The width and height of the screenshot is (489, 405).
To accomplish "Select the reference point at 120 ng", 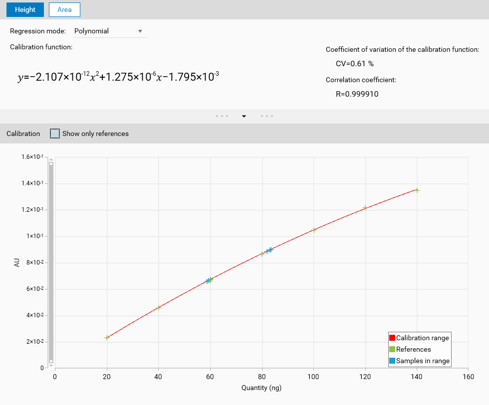I will 365,208.
